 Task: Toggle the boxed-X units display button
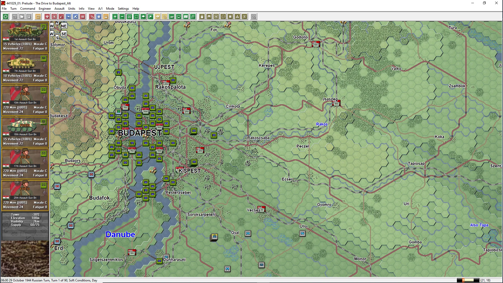(x=129, y=17)
